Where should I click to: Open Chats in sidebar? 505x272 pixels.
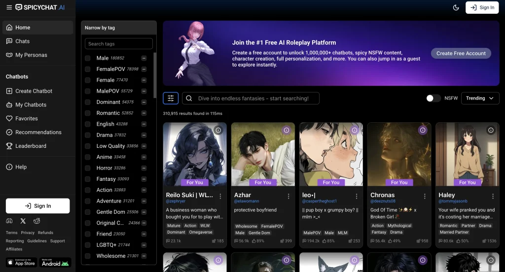pos(37,41)
